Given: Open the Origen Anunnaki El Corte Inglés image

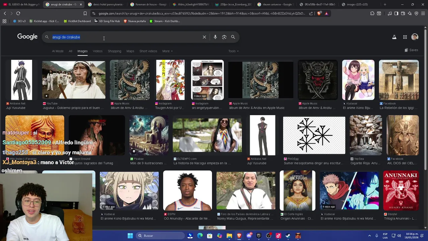Looking at the screenshot, I should tap(298, 190).
